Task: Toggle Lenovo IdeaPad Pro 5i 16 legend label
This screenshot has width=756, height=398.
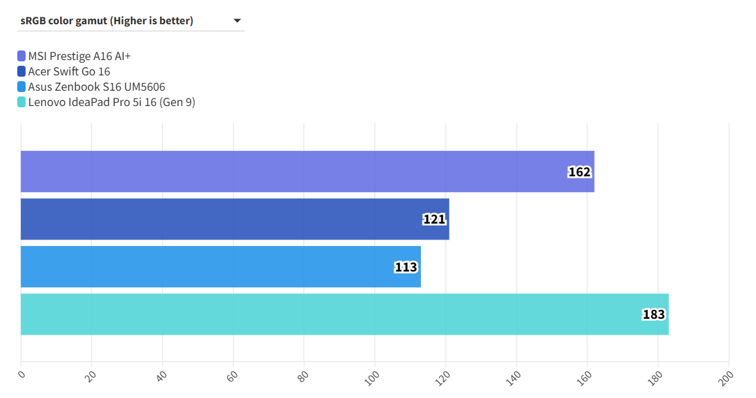Action: [111, 102]
